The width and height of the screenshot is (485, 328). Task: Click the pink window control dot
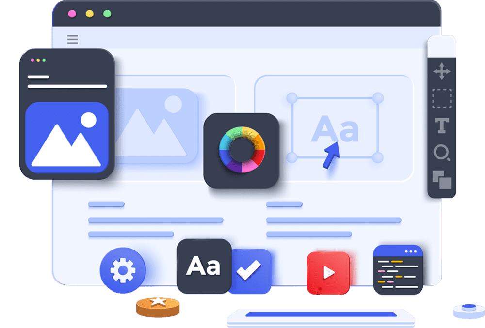click(x=72, y=14)
